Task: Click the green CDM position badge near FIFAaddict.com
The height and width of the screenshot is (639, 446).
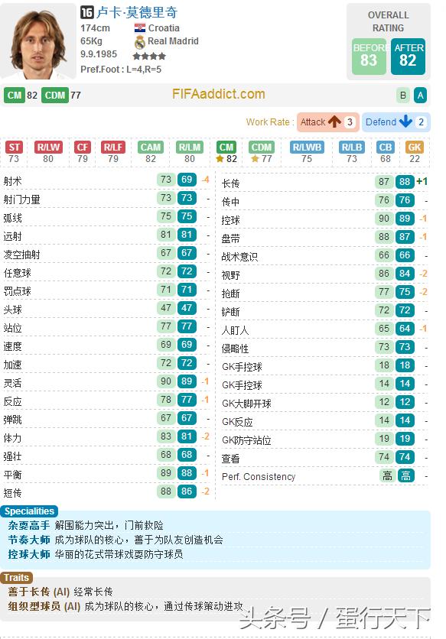Action: coord(54,96)
